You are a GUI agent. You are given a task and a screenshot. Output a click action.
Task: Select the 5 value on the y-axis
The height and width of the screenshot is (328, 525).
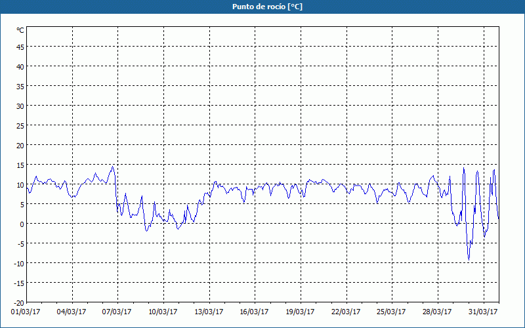point(22,205)
